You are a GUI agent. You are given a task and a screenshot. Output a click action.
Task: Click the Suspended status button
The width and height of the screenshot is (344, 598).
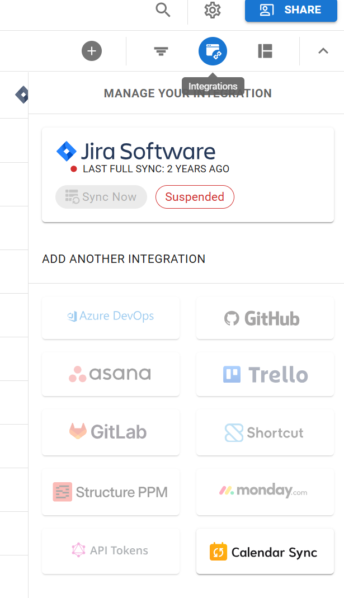[195, 197]
